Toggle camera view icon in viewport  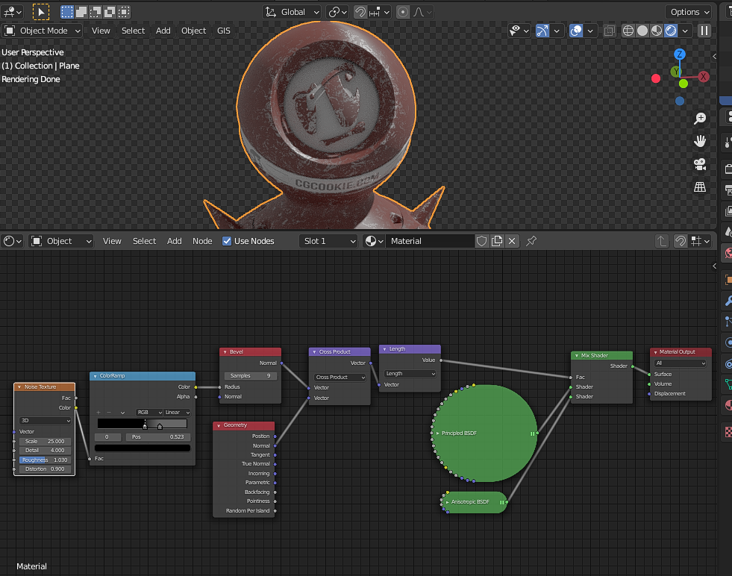tap(700, 164)
